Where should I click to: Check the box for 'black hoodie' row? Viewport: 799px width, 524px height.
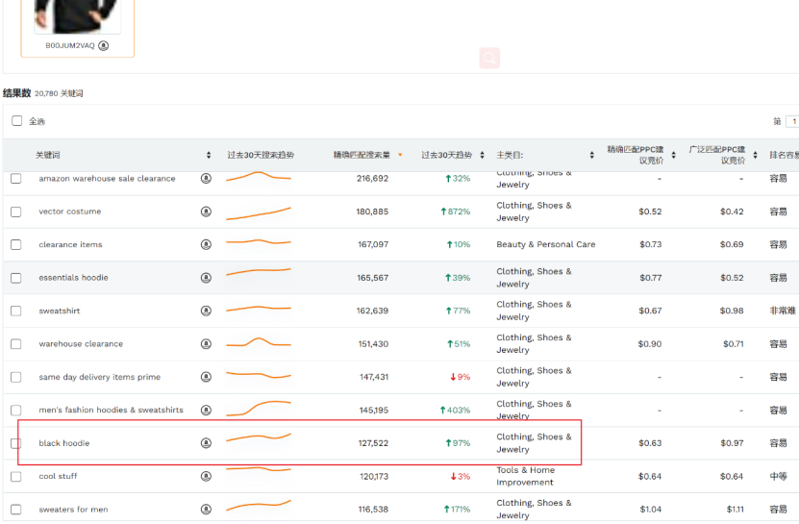click(x=15, y=443)
